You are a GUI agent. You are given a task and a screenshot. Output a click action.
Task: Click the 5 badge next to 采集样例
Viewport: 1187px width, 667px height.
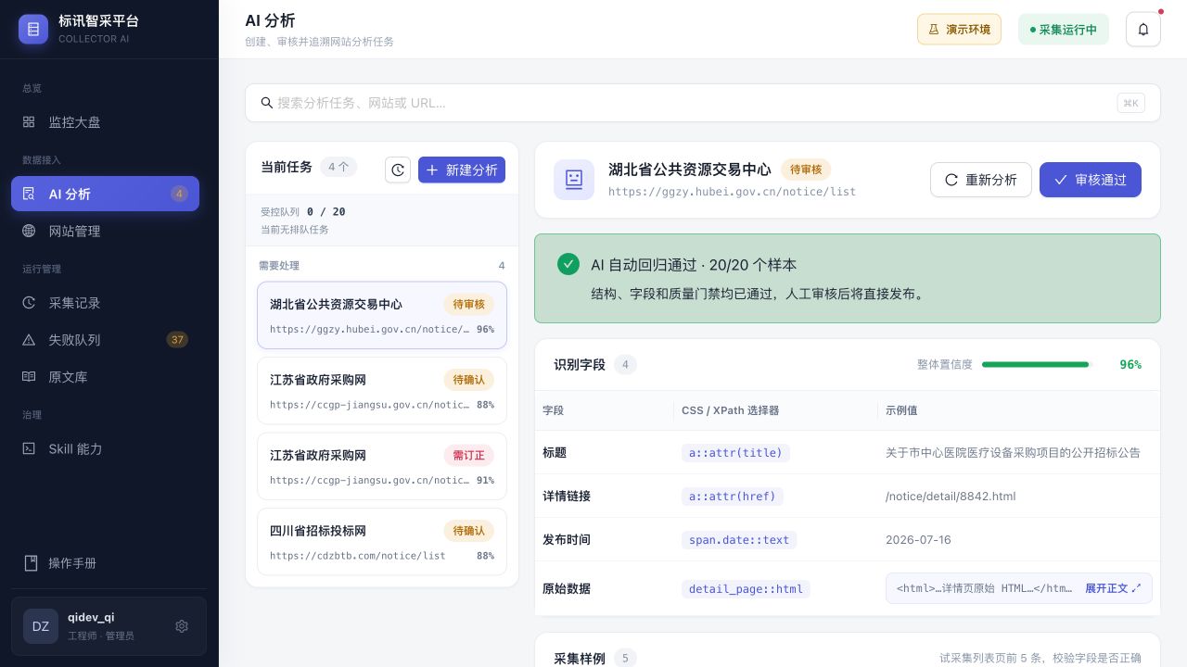tap(625, 659)
